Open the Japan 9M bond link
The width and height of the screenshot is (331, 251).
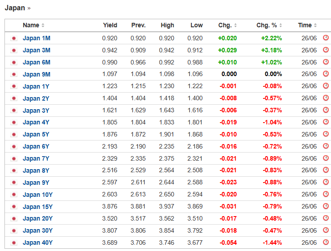coord(37,74)
